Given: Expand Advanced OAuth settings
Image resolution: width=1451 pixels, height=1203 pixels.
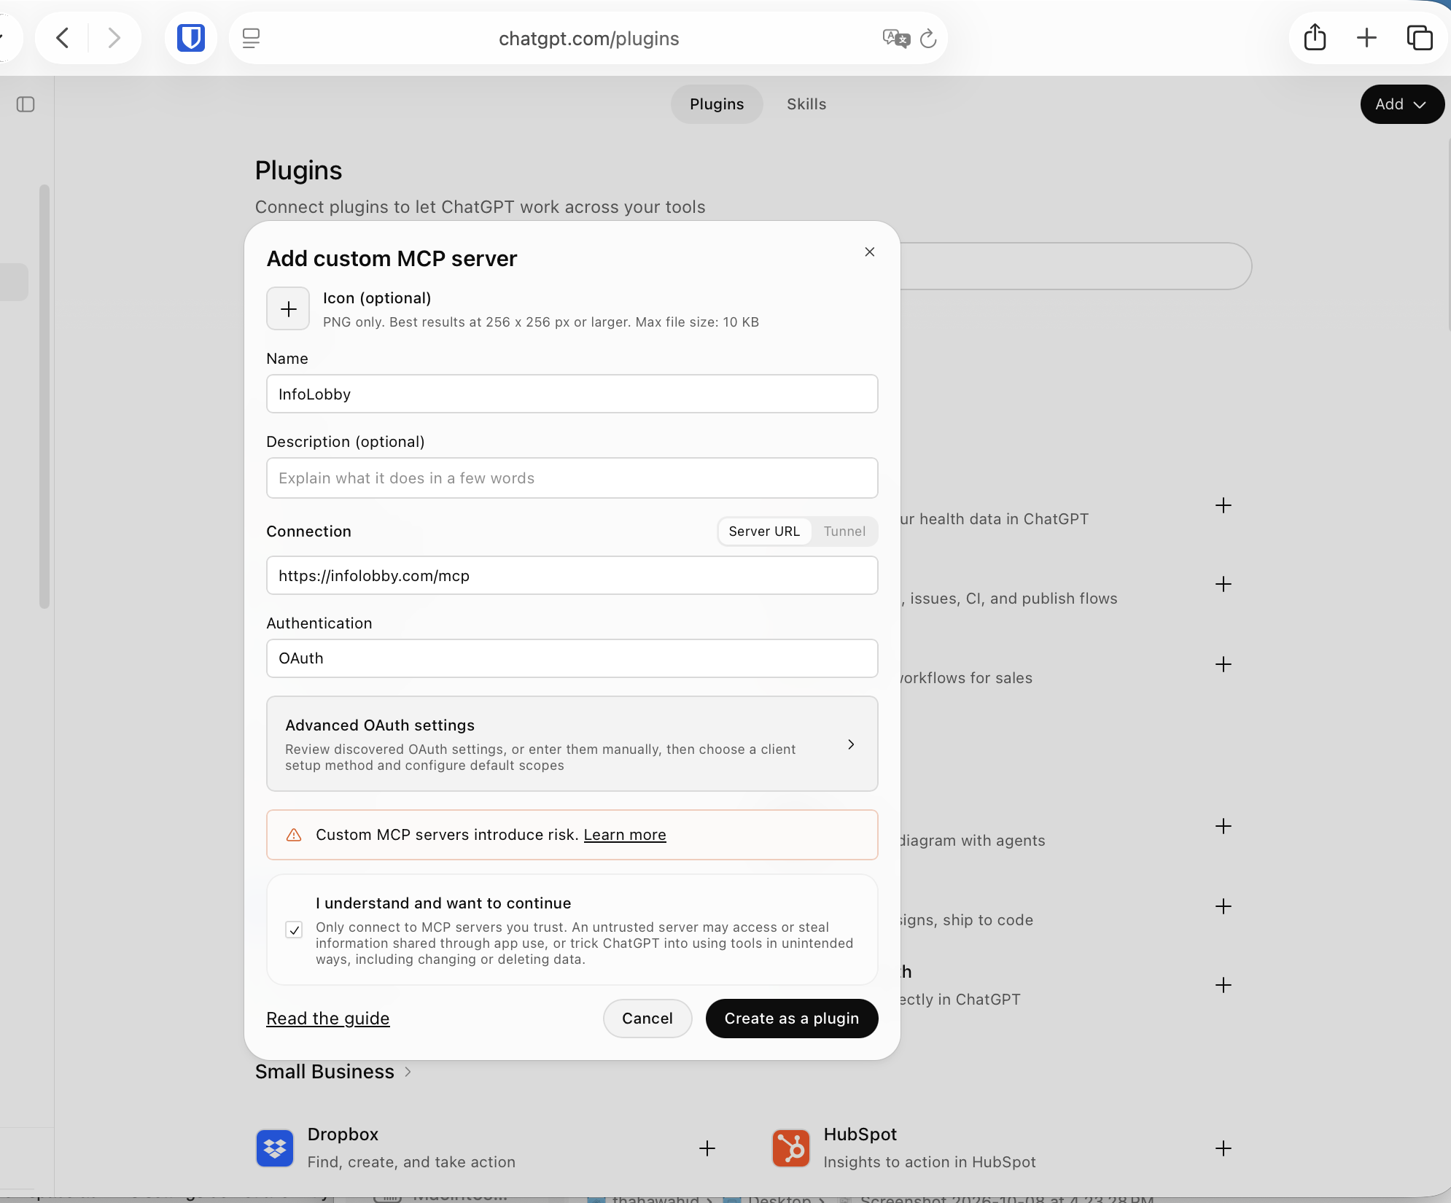Looking at the screenshot, I should [x=572, y=744].
